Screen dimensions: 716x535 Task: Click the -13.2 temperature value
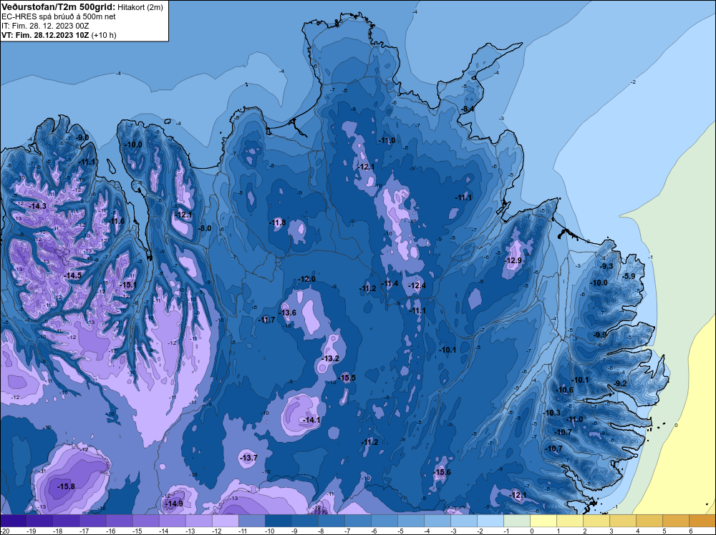[331, 358]
